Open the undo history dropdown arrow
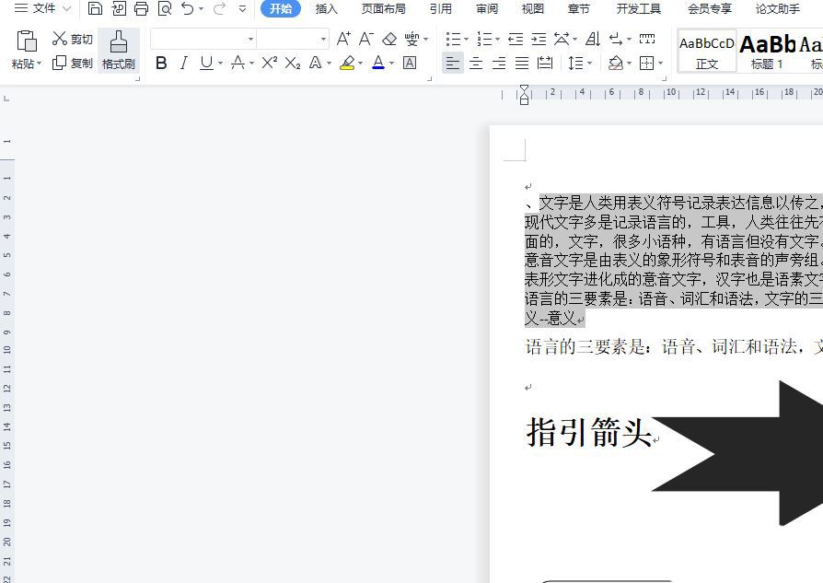The image size is (823, 583). point(201,9)
